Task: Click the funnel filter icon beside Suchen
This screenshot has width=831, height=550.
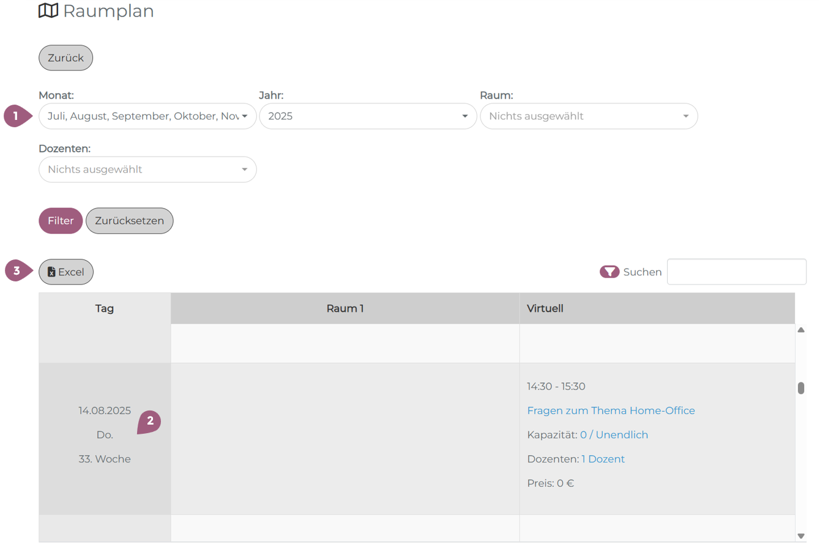Action: coord(609,272)
